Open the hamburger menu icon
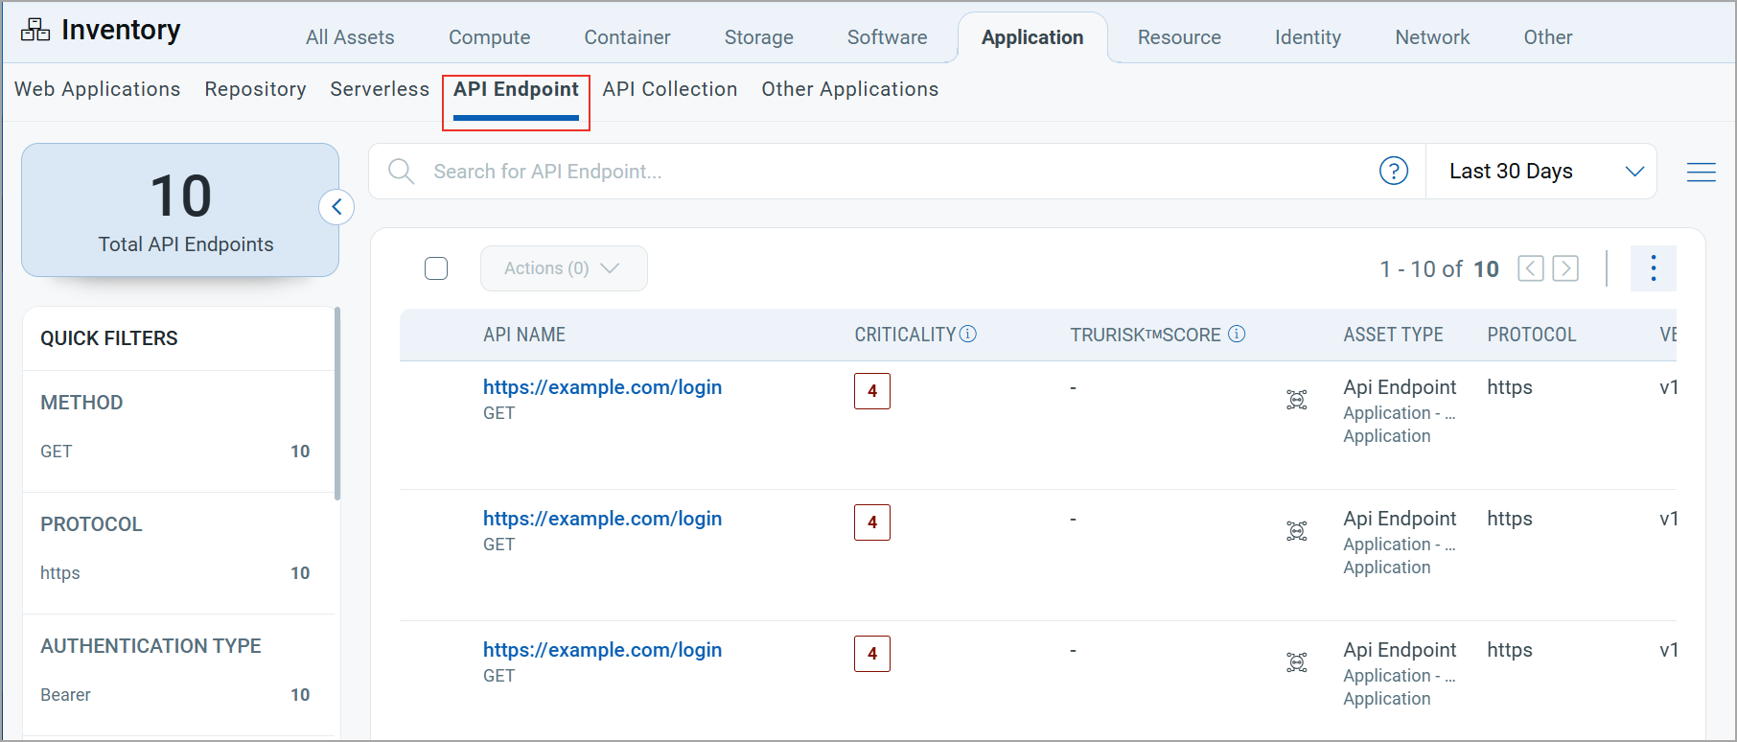The width and height of the screenshot is (1737, 742). pyautogui.click(x=1702, y=172)
